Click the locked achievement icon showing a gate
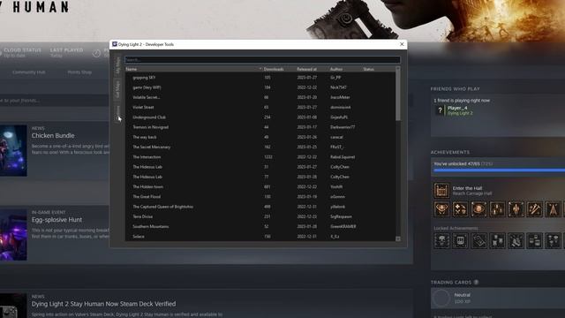 pyautogui.click(x=460, y=240)
